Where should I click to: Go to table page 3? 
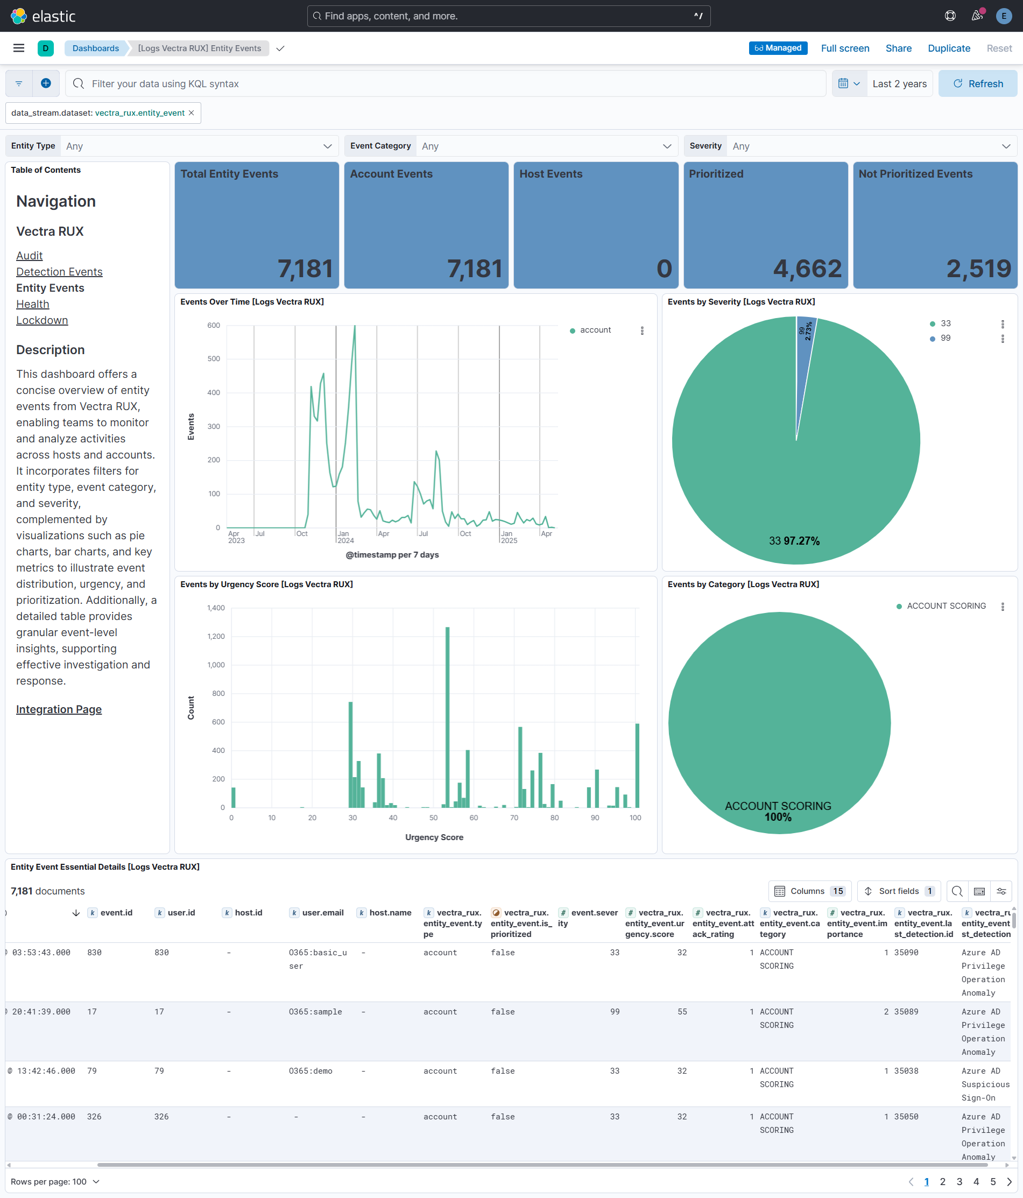(x=959, y=1181)
